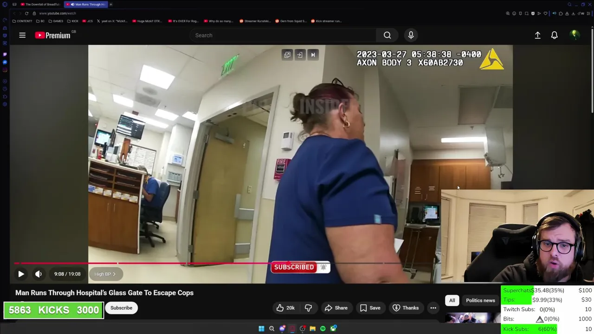Open suggested video thumbnail below chips
The image size is (594, 334).
click(x=473, y=318)
